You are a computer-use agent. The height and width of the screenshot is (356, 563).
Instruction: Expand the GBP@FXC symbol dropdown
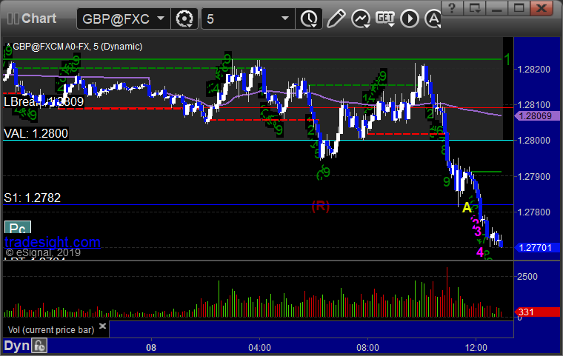(161, 18)
